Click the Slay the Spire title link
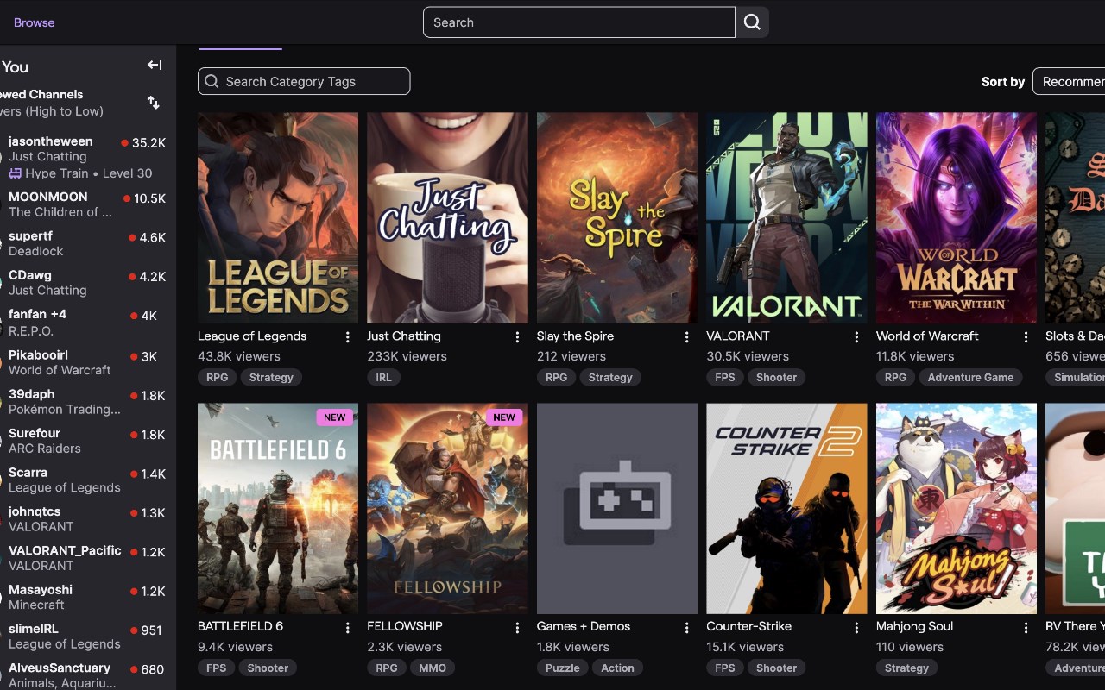 575,336
